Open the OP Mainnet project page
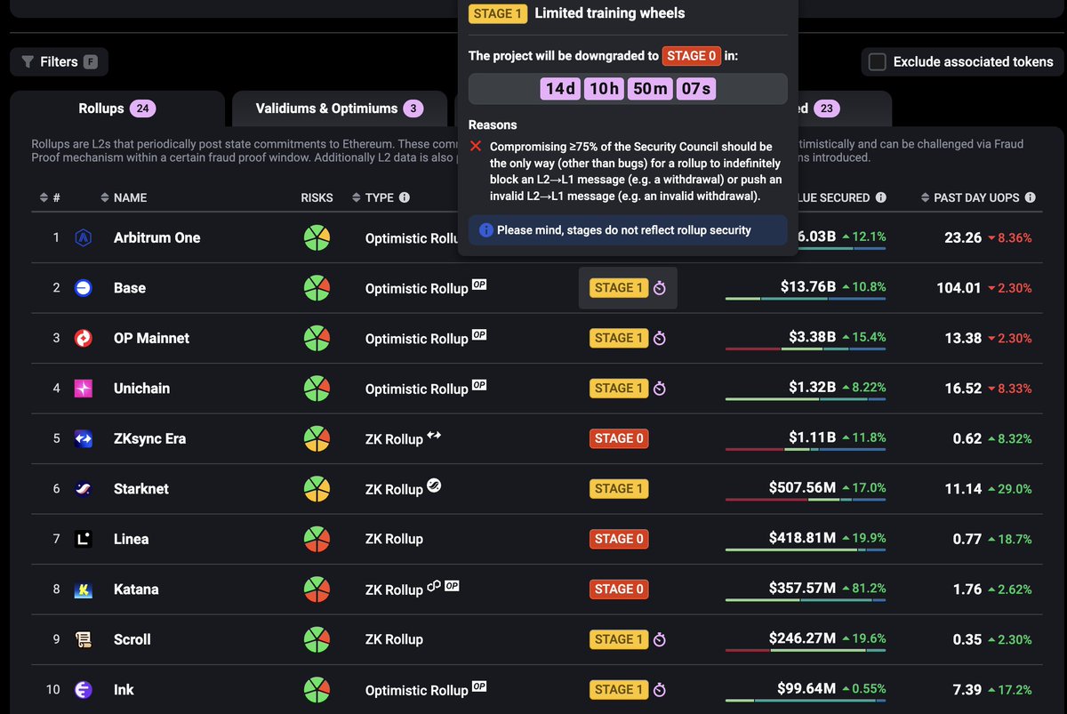The image size is (1067, 714). click(x=151, y=338)
